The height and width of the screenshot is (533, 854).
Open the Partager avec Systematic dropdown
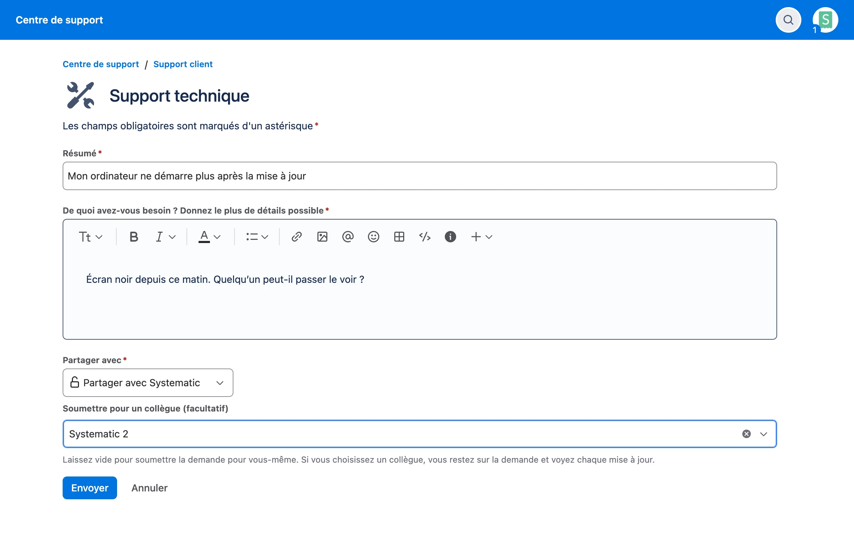click(x=148, y=383)
